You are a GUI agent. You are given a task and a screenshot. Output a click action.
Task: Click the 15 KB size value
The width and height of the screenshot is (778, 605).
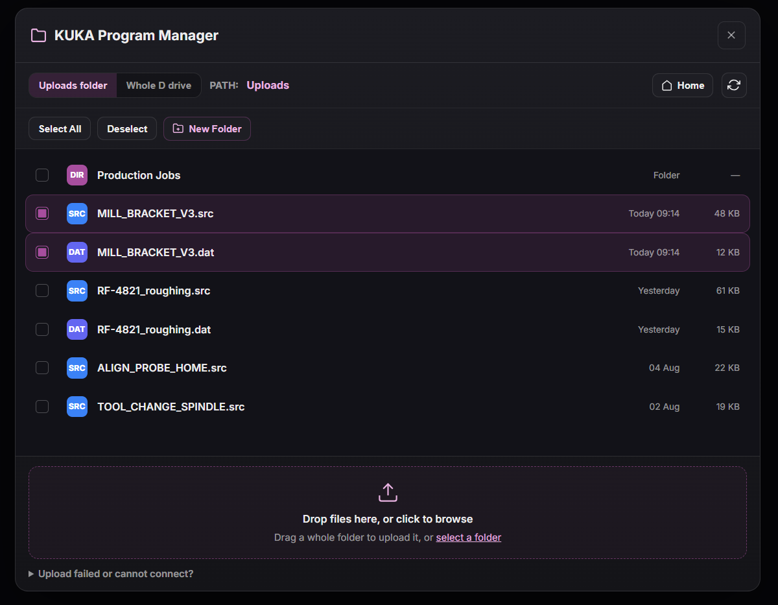(x=728, y=329)
